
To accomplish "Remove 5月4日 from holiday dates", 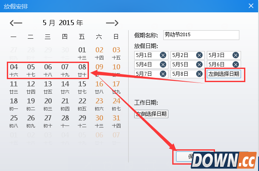I will pyautogui.click(x=163, y=65).
